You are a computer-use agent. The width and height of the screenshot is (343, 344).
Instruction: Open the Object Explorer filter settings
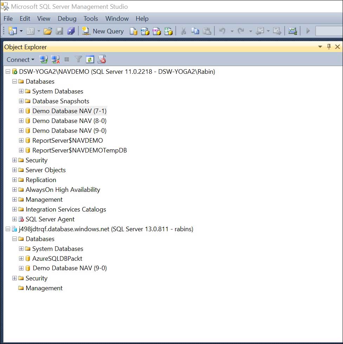(x=78, y=59)
